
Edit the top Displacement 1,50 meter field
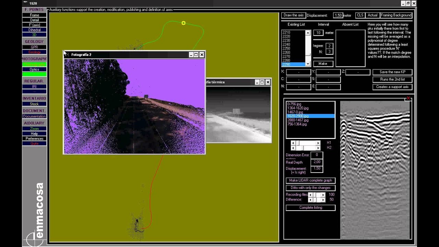pyautogui.click(x=338, y=15)
